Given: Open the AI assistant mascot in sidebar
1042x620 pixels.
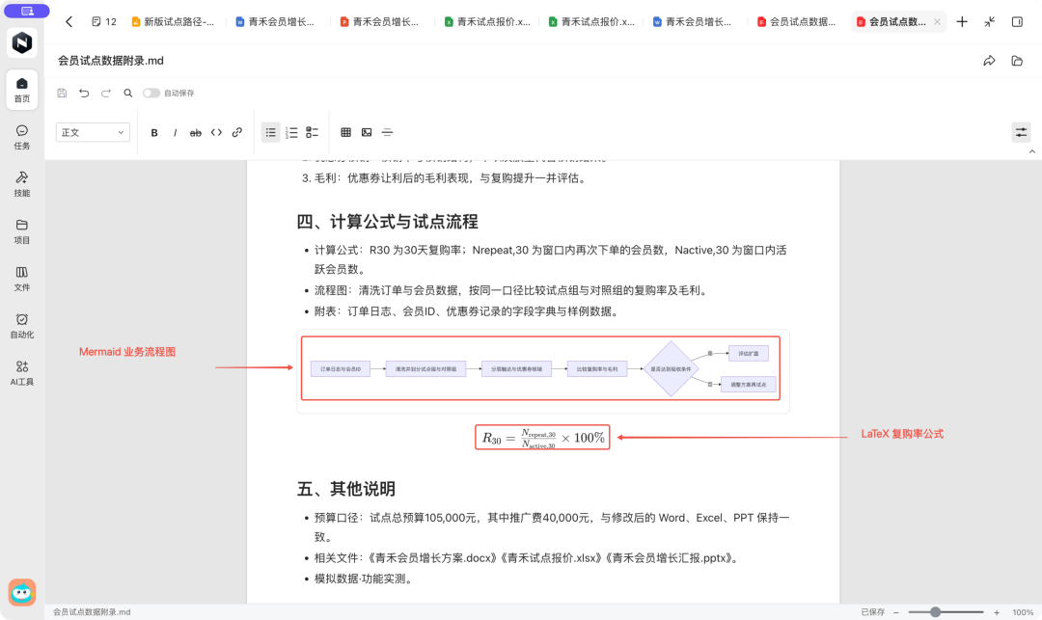Looking at the screenshot, I should 22,592.
